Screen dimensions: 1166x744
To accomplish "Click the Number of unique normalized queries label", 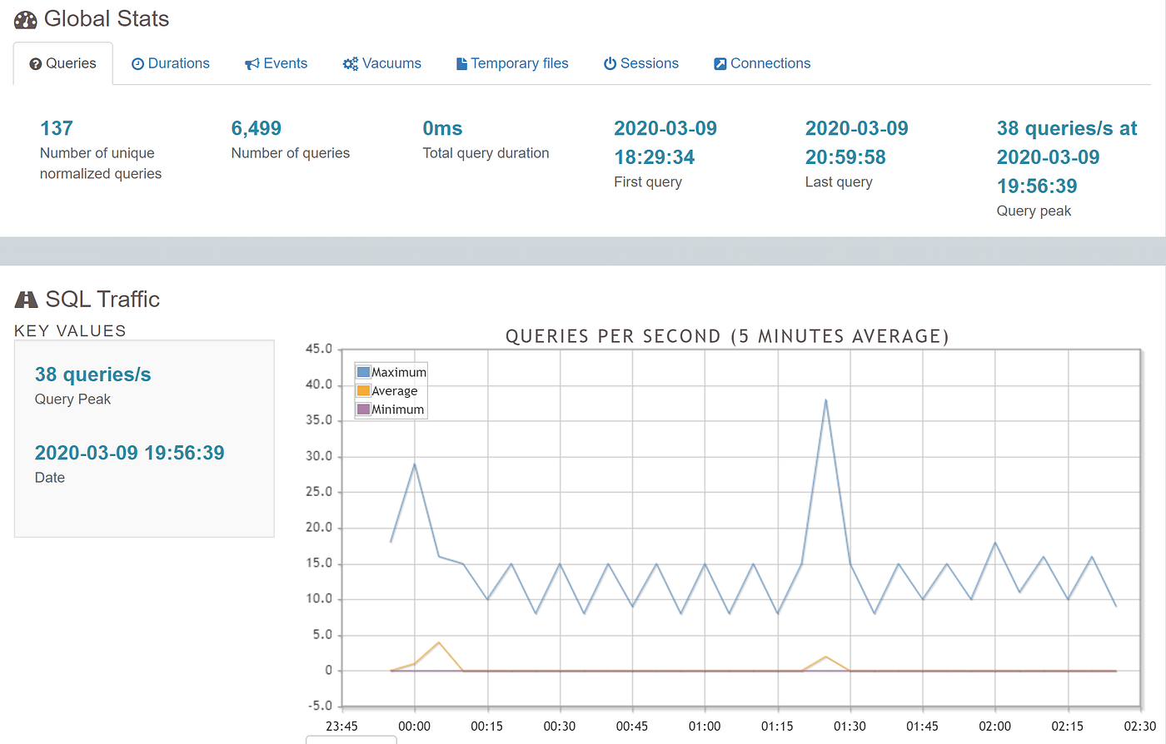I will (101, 163).
